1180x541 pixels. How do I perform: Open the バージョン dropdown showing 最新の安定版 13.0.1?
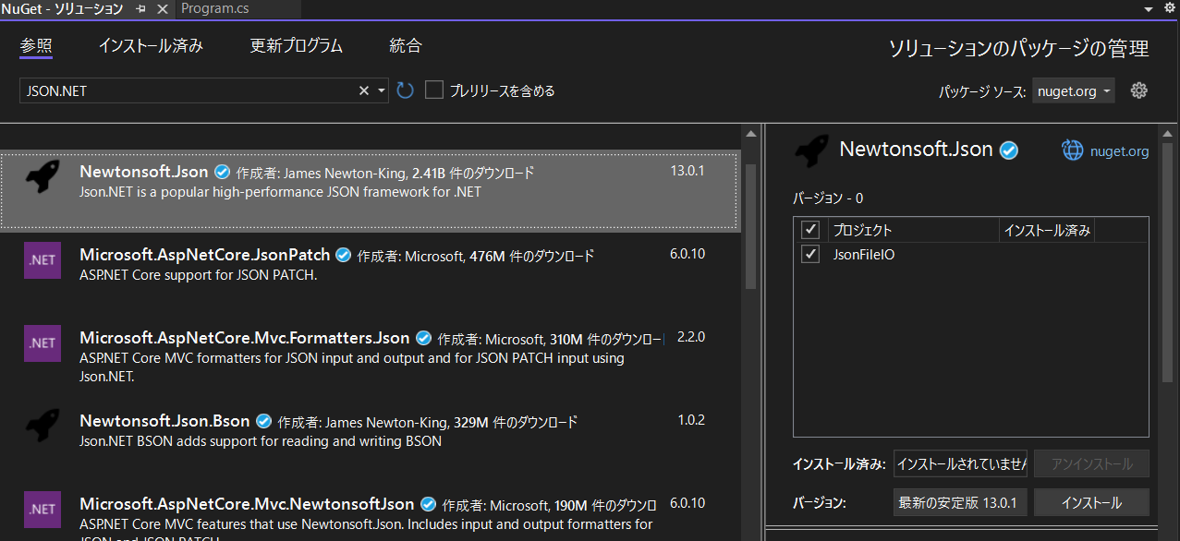pyautogui.click(x=960, y=502)
